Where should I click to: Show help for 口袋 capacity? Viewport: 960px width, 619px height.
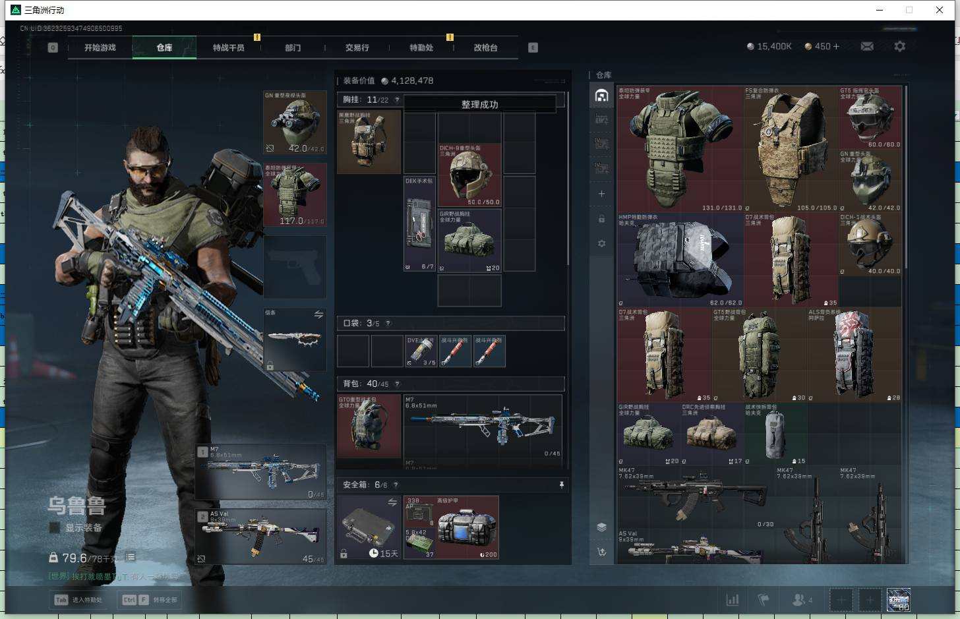pos(388,323)
